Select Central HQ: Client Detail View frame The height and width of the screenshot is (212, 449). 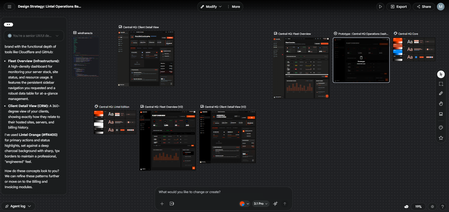[x=146, y=58]
